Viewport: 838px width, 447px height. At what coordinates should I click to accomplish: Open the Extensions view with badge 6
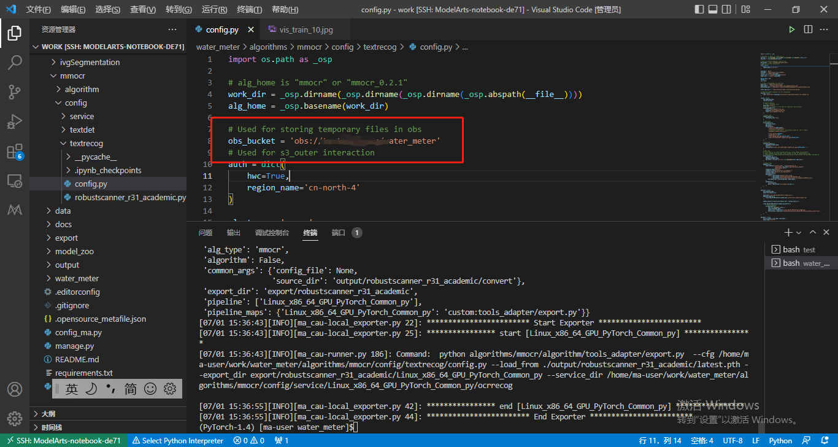click(x=15, y=152)
